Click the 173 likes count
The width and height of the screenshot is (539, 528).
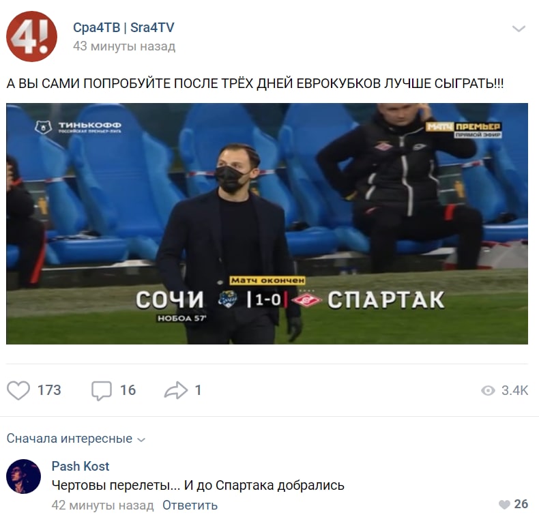[49, 390]
